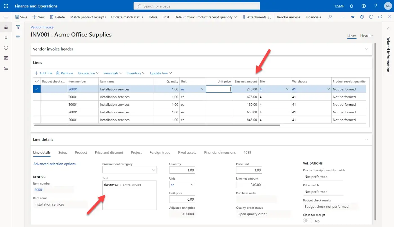
Task: Deselect the checked 240.00 line row
Action: [37, 89]
